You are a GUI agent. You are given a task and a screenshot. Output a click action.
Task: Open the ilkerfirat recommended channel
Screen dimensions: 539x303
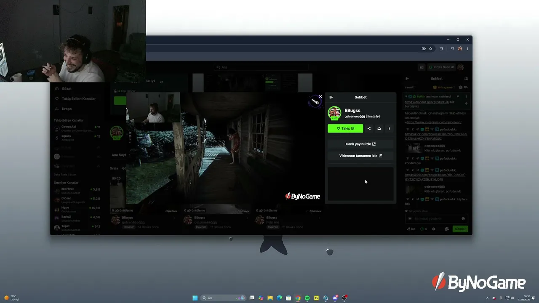pos(77,190)
